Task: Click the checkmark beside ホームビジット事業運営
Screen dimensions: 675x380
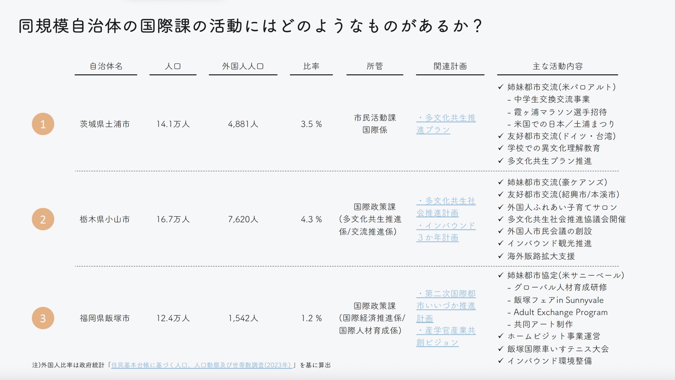Action: coord(501,336)
